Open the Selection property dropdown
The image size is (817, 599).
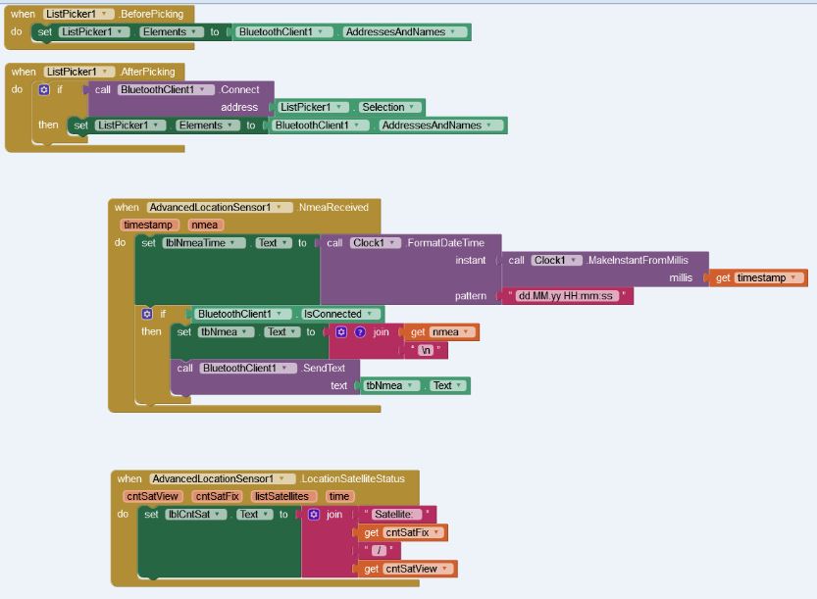[x=413, y=107]
